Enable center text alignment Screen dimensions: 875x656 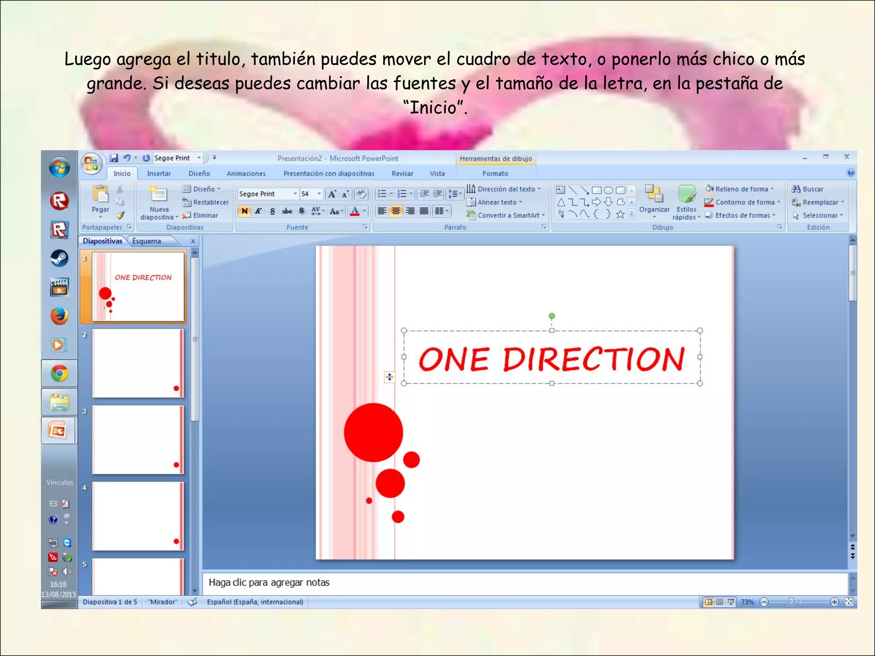tap(396, 211)
